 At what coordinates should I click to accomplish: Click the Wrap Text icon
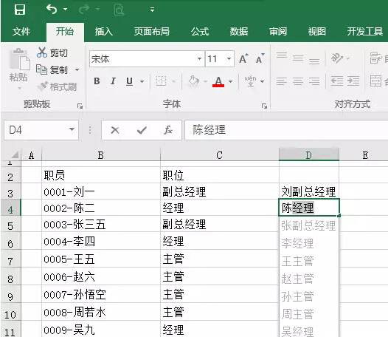376,58
